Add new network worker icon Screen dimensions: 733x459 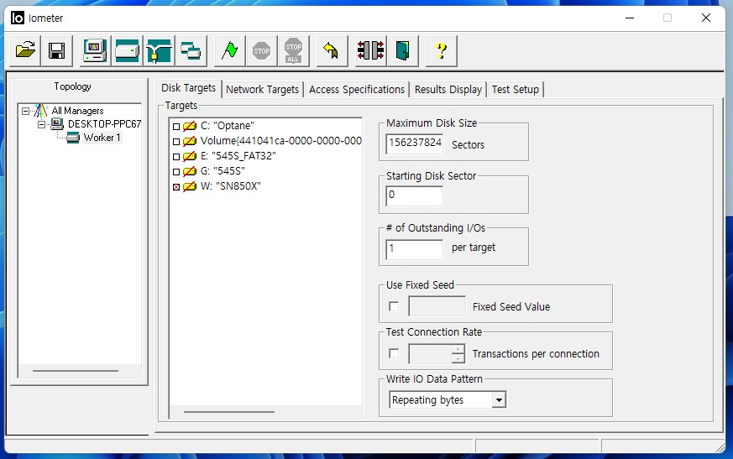(x=159, y=50)
